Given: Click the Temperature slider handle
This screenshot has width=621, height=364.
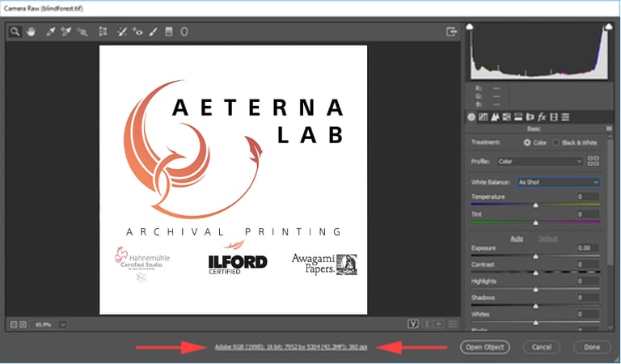Looking at the screenshot, I should click(535, 205).
